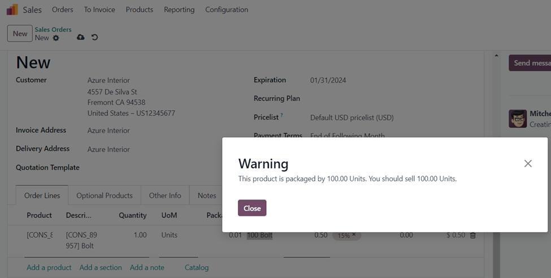This screenshot has height=278, width=551.
Task: Expand the Reporting menu
Action: click(179, 10)
